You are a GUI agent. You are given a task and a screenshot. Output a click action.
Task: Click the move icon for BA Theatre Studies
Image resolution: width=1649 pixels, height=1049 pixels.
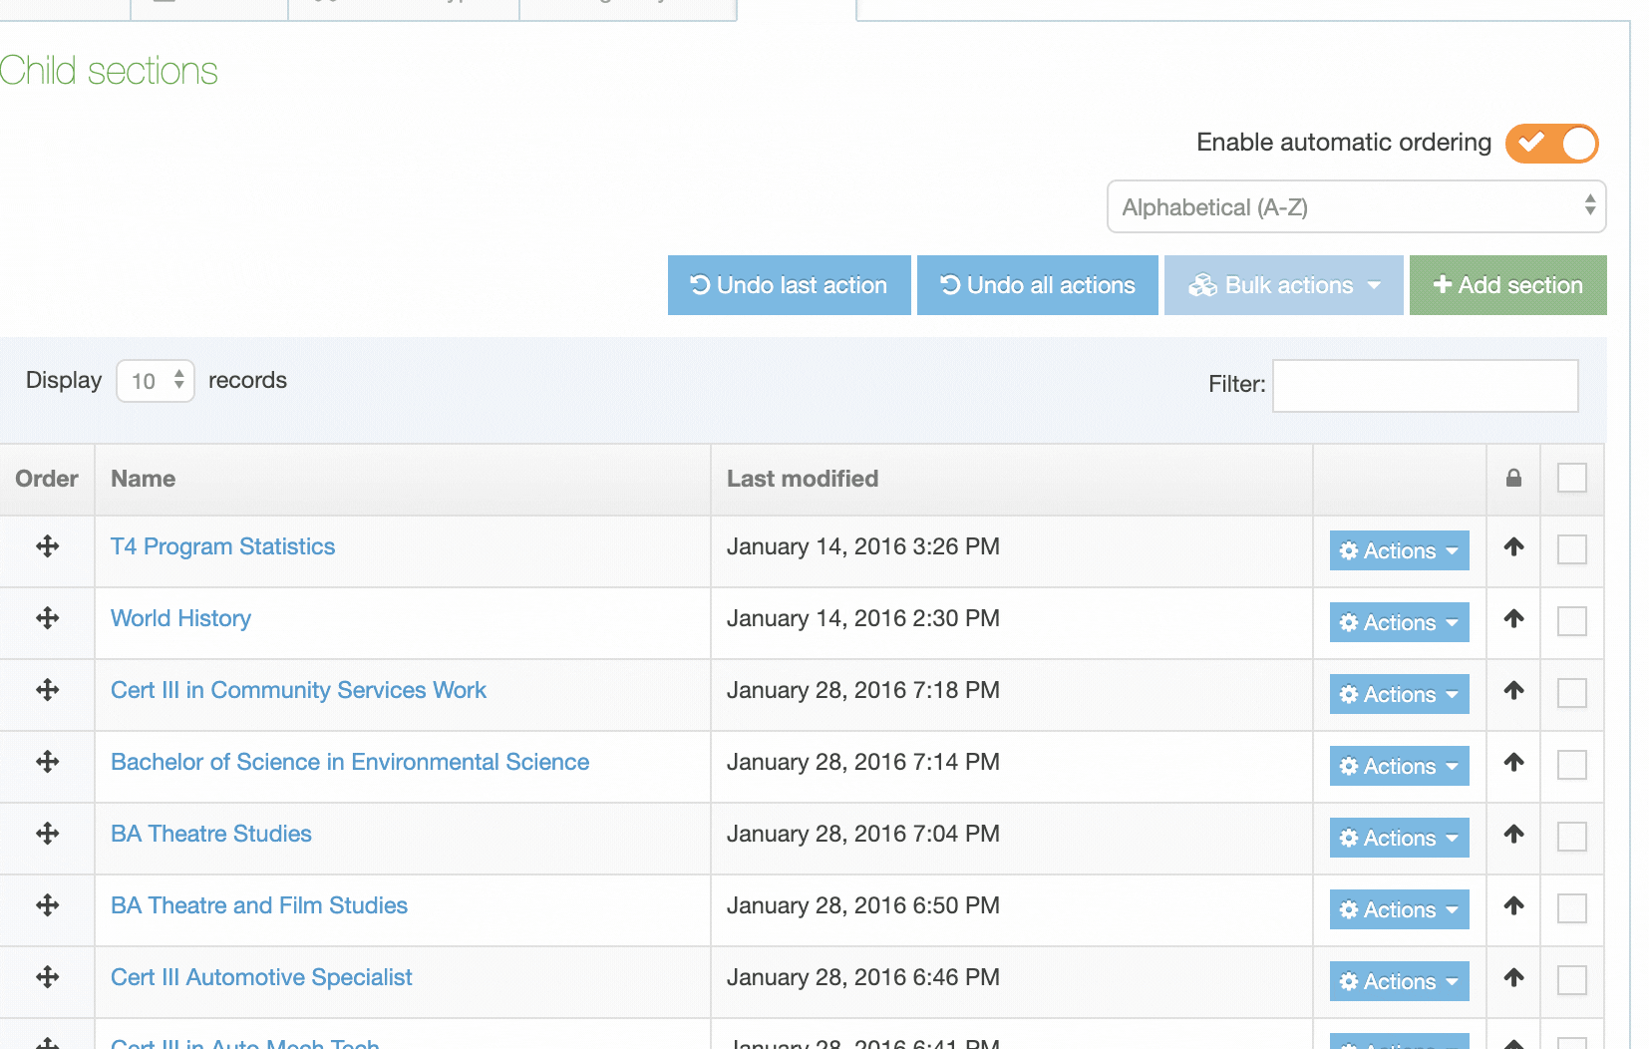[x=47, y=834]
